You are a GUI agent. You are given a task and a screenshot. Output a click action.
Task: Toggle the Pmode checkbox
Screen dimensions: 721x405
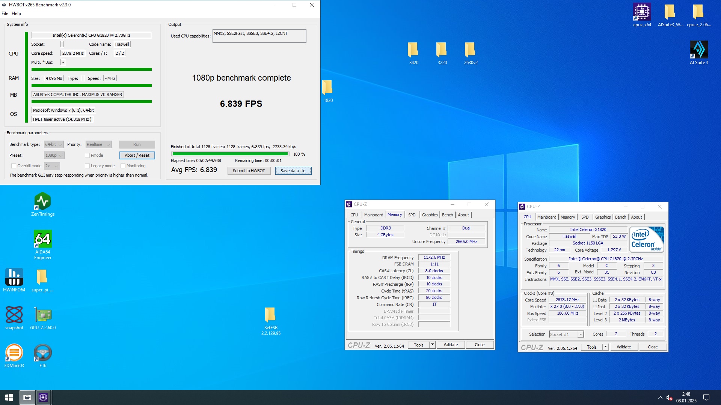[x=87, y=155]
